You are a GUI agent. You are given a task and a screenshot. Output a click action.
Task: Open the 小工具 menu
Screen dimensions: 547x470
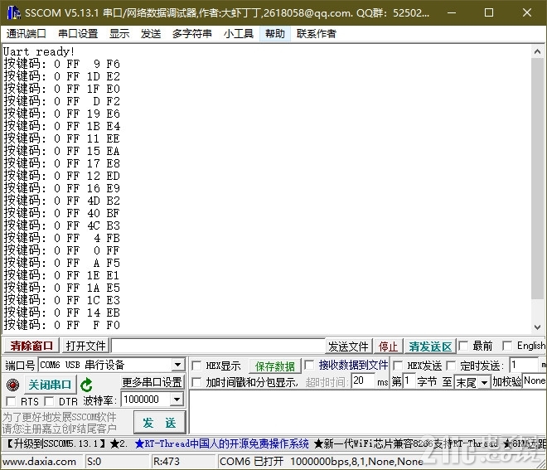[238, 34]
